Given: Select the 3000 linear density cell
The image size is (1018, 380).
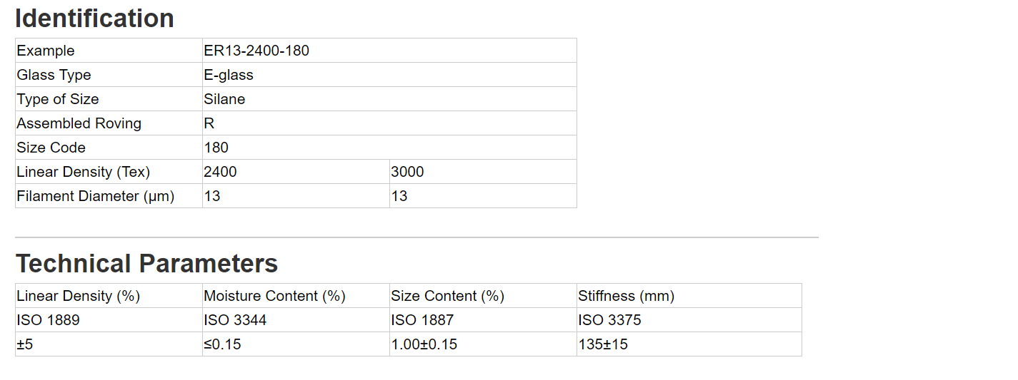Looking at the screenshot, I should click(483, 172).
